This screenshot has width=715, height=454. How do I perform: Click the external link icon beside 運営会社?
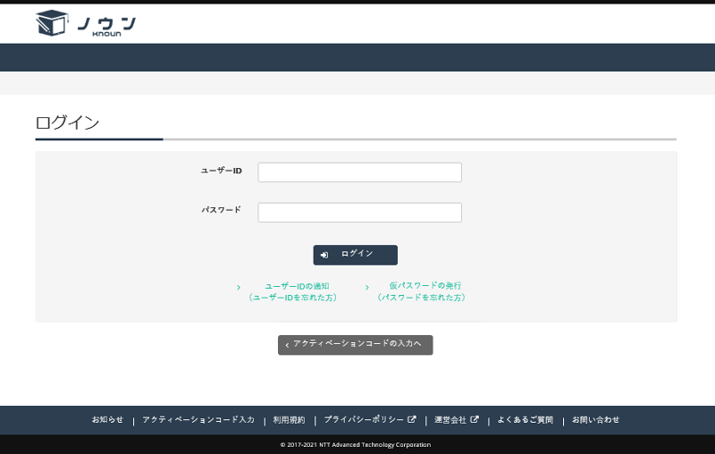475,419
